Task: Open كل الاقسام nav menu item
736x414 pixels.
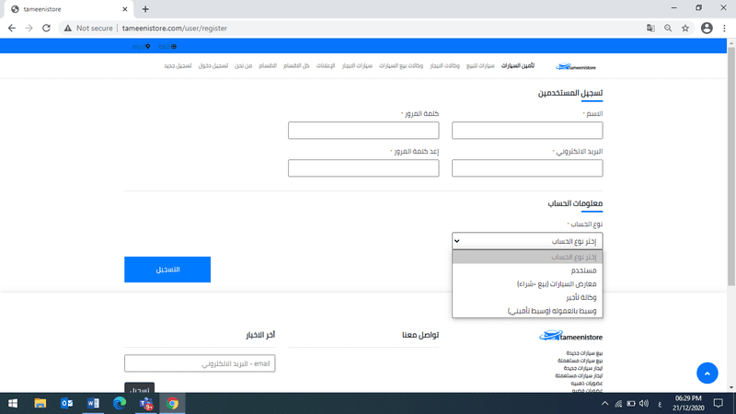Action: coord(296,65)
